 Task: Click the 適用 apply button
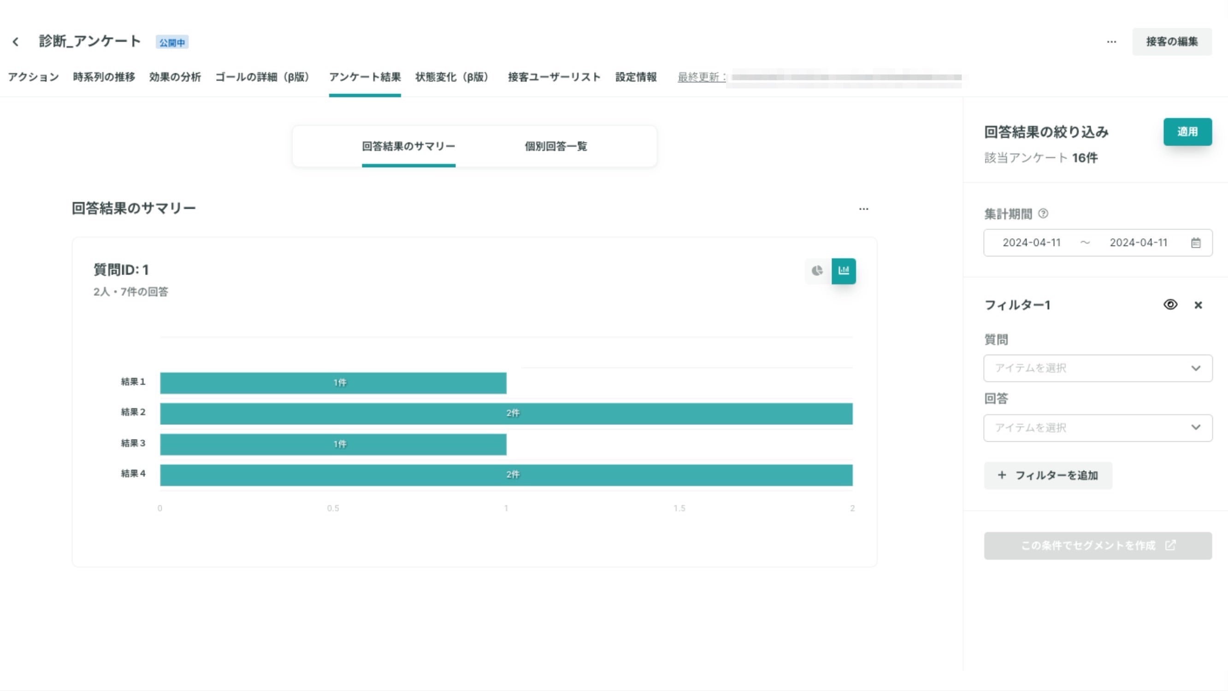coord(1187,132)
